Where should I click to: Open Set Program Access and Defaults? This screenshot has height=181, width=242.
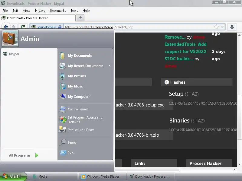[86, 119]
